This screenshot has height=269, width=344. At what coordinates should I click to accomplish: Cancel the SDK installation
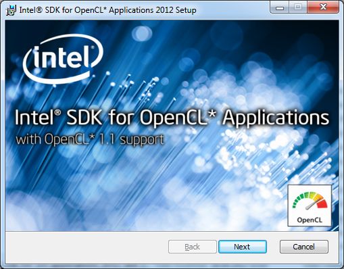(x=304, y=247)
